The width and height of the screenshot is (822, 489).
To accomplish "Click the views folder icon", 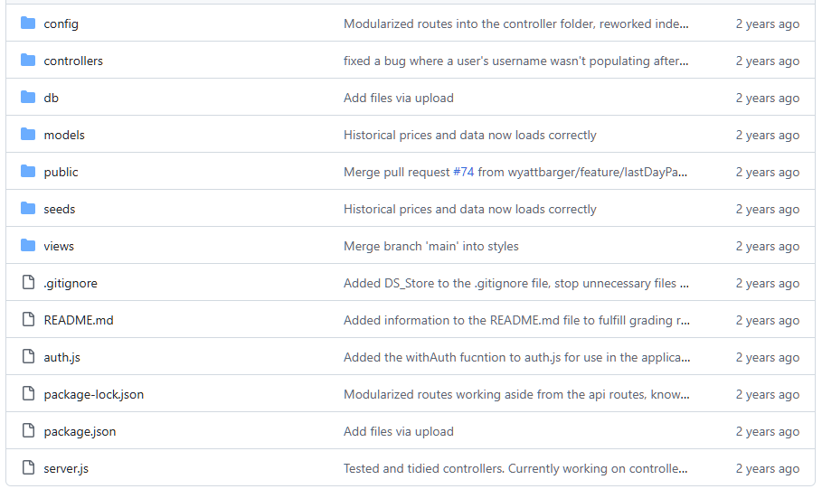I will click(x=28, y=246).
